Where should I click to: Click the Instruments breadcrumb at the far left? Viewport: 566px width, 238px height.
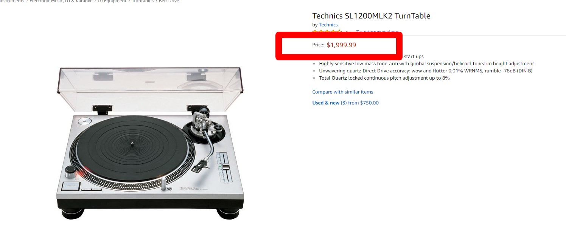coord(12,1)
